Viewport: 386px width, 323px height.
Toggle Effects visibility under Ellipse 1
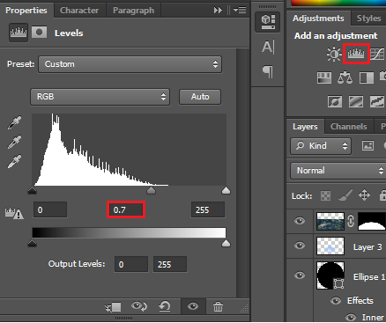coord(336,301)
